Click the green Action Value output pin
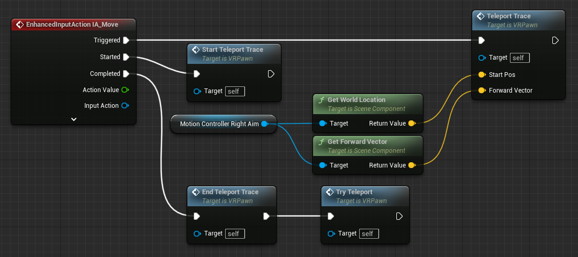This screenshot has height=257, width=578. click(125, 90)
